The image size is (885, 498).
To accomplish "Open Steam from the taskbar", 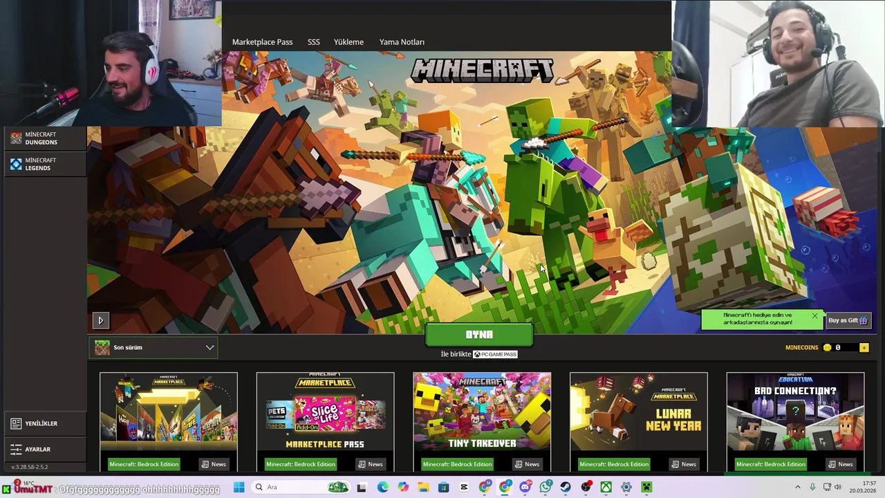I will [x=566, y=488].
